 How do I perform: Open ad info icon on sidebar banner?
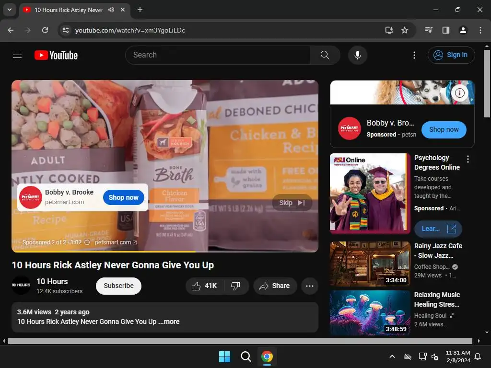click(x=459, y=93)
